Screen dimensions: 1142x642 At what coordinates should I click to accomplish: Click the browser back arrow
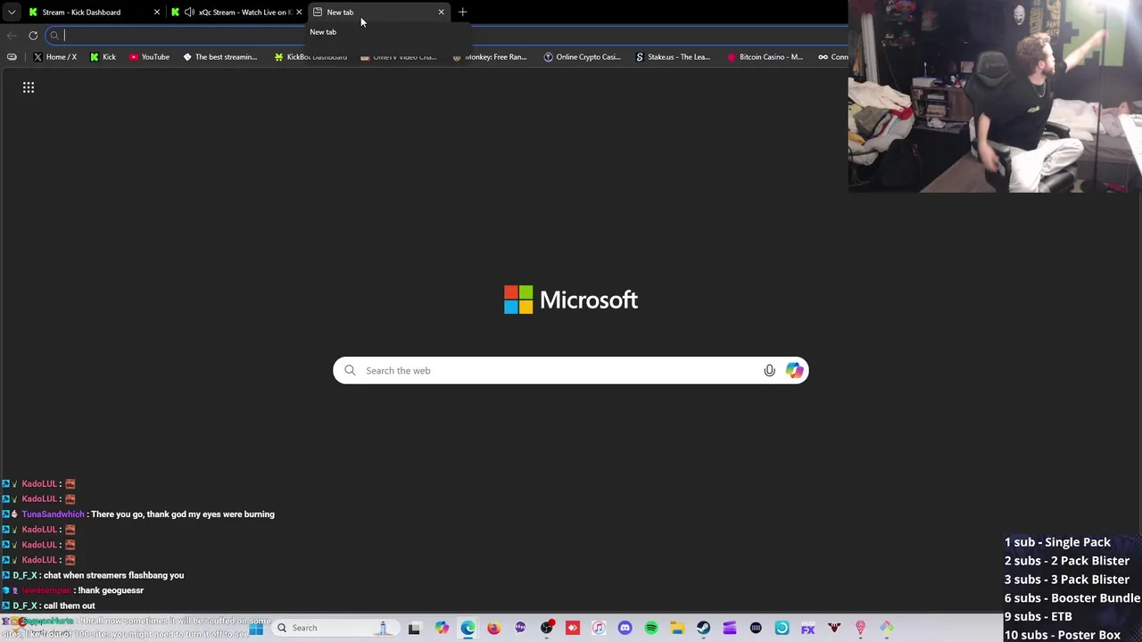(x=12, y=36)
